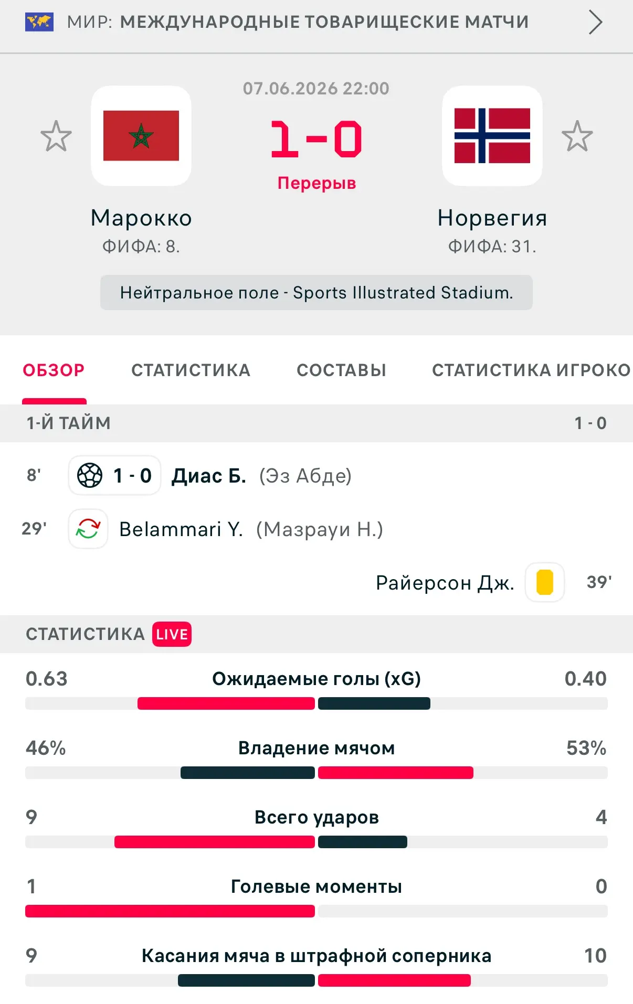Switch to the Составы tab
The width and height of the screenshot is (633, 1004).
pyautogui.click(x=342, y=370)
